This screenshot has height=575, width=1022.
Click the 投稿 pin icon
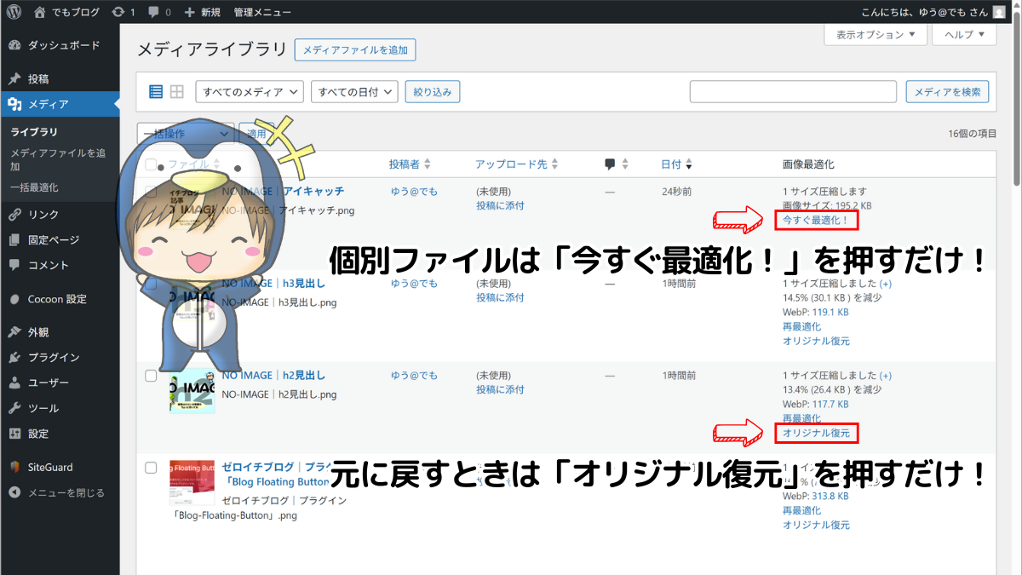click(14, 78)
